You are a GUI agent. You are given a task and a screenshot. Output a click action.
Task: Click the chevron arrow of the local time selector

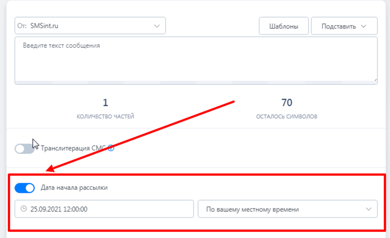click(x=369, y=209)
